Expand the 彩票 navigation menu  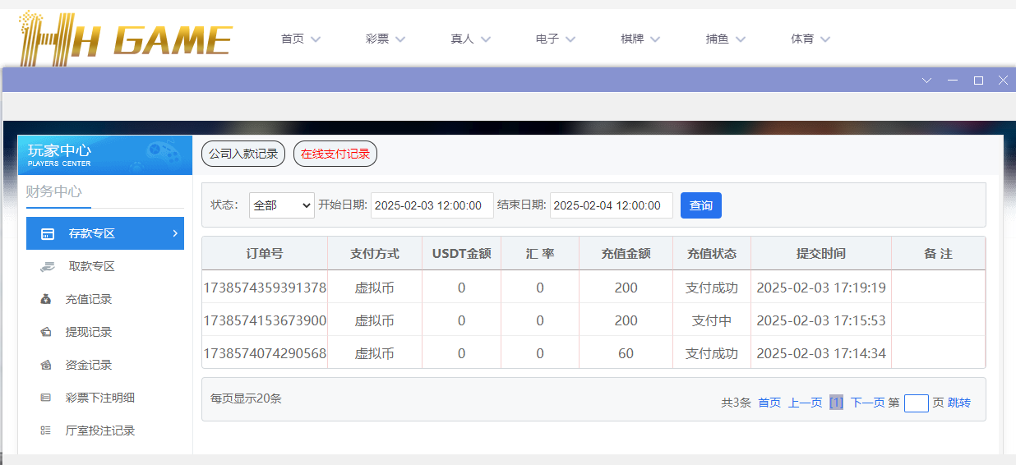point(386,39)
